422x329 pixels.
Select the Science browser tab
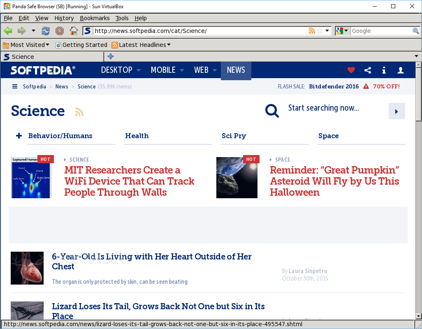click(x=53, y=57)
